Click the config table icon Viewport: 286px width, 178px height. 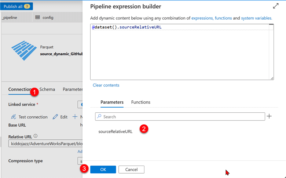[37, 17]
